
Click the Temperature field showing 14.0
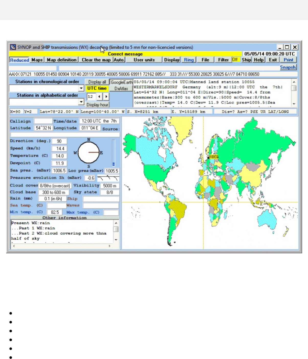click(x=59, y=156)
